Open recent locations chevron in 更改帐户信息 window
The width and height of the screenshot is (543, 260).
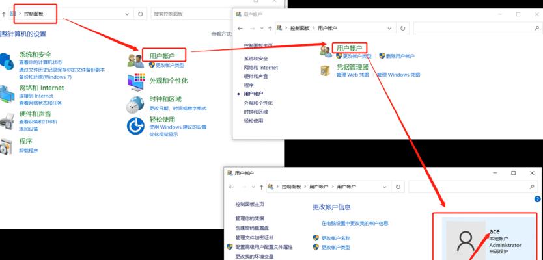point(253,187)
